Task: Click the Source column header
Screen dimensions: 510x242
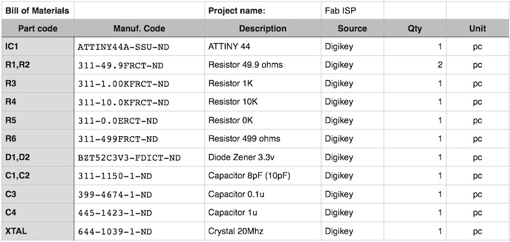Action: (353, 28)
